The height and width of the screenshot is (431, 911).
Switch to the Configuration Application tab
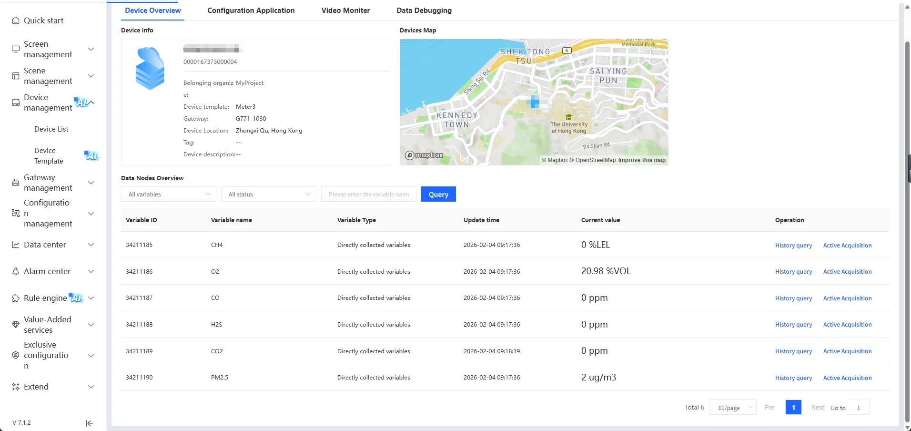click(x=251, y=10)
